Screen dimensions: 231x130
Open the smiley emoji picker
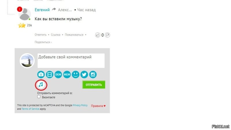[76, 75]
